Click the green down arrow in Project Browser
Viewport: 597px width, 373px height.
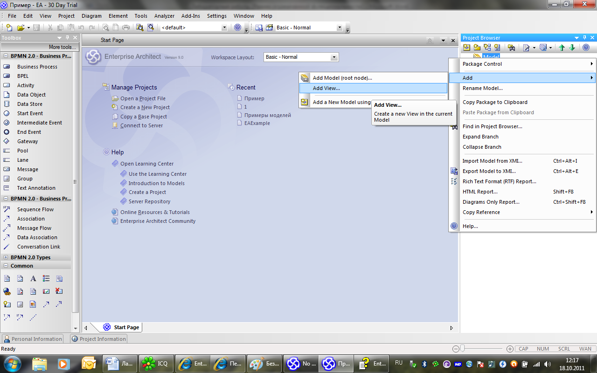(572, 48)
